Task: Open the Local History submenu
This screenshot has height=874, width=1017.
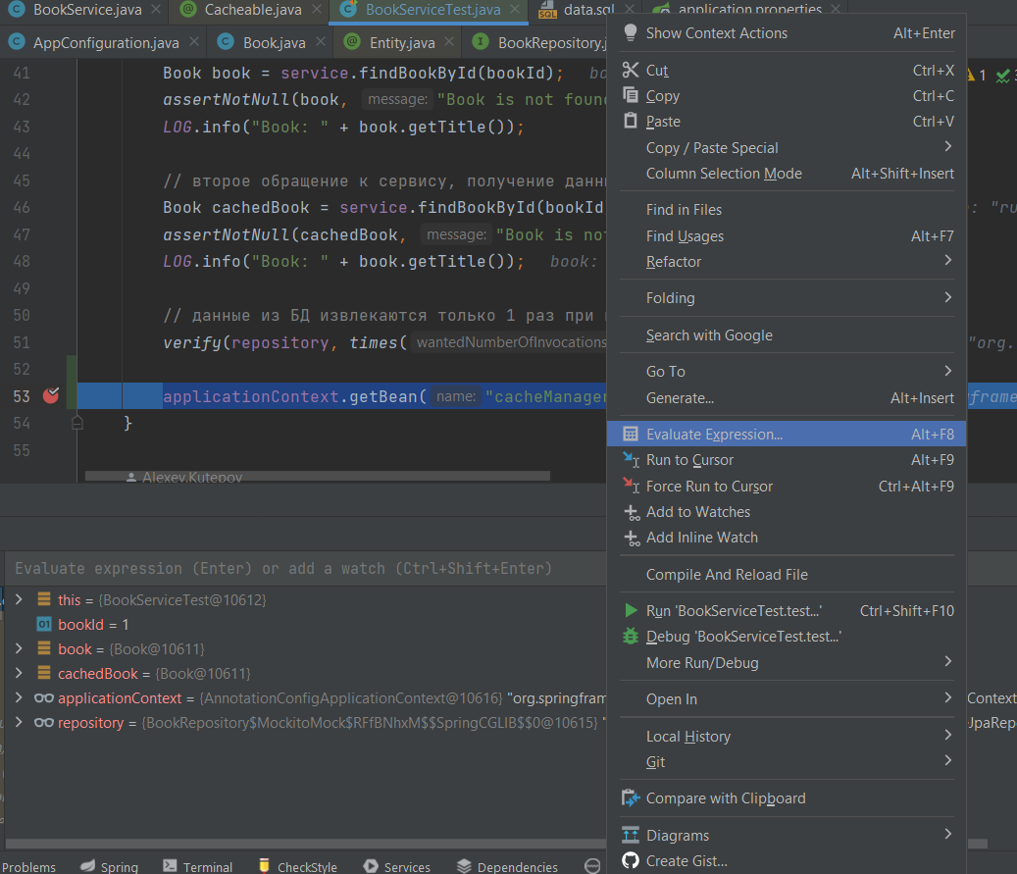Action: point(787,737)
